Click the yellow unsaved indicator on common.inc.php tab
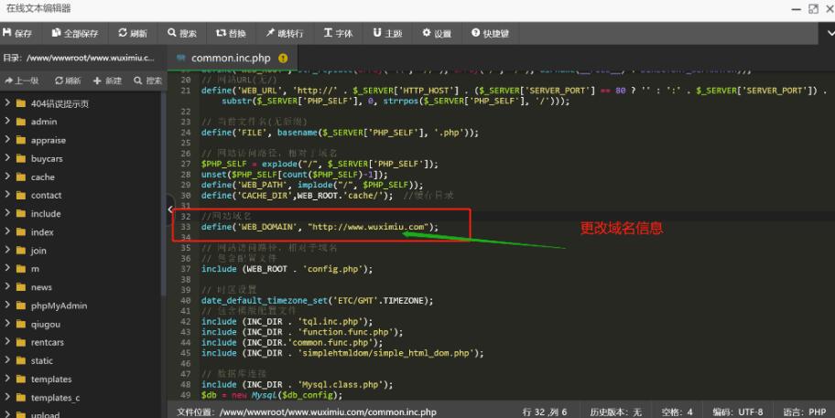 click(283, 58)
